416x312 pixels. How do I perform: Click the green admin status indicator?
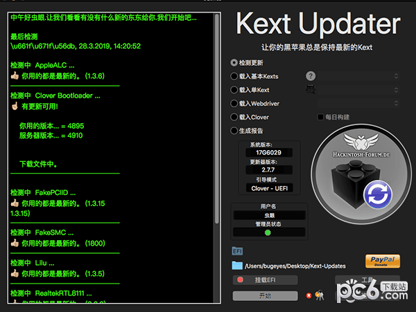268,232
